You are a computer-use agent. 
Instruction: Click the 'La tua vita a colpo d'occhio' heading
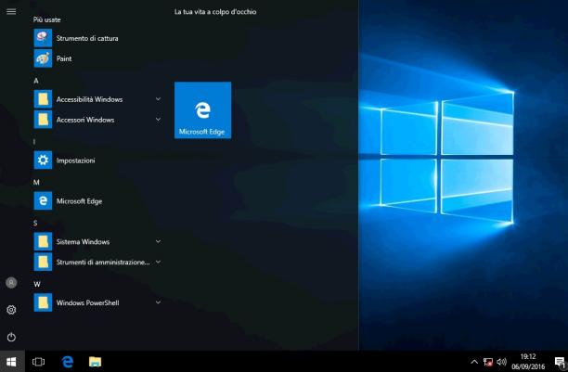[215, 11]
